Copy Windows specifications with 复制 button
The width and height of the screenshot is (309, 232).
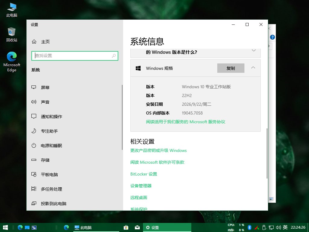231,68
